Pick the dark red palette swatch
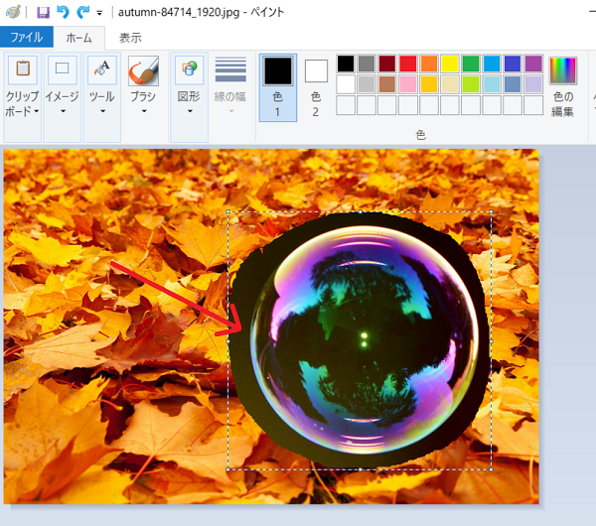This screenshot has height=526, width=596. [x=387, y=64]
